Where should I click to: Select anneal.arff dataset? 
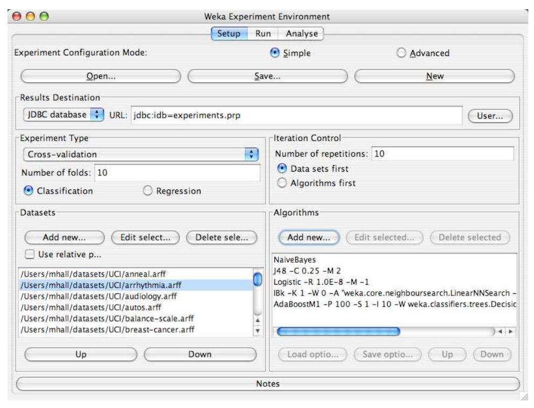136,274
